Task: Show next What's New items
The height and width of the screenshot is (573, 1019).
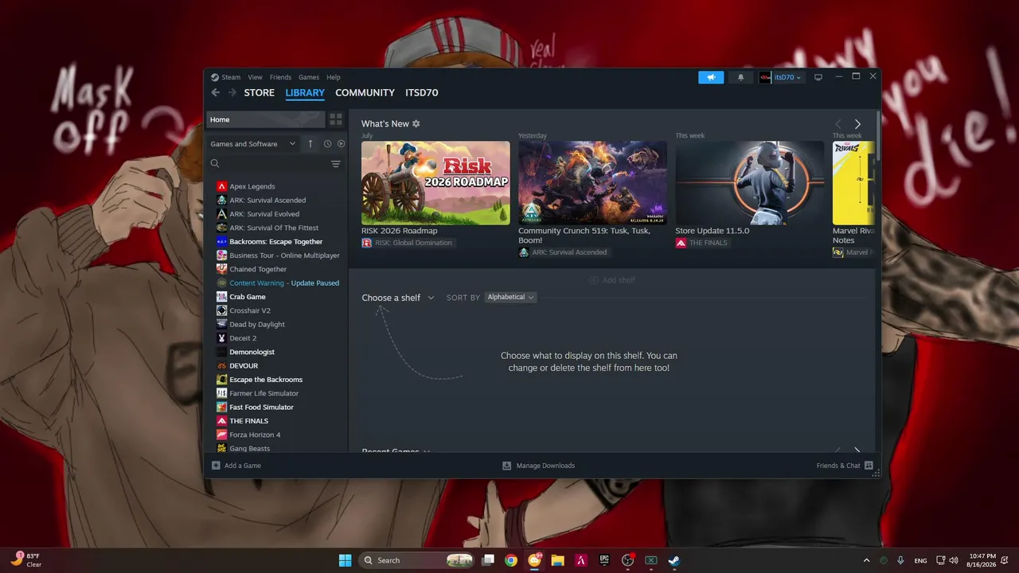Action: (x=857, y=124)
